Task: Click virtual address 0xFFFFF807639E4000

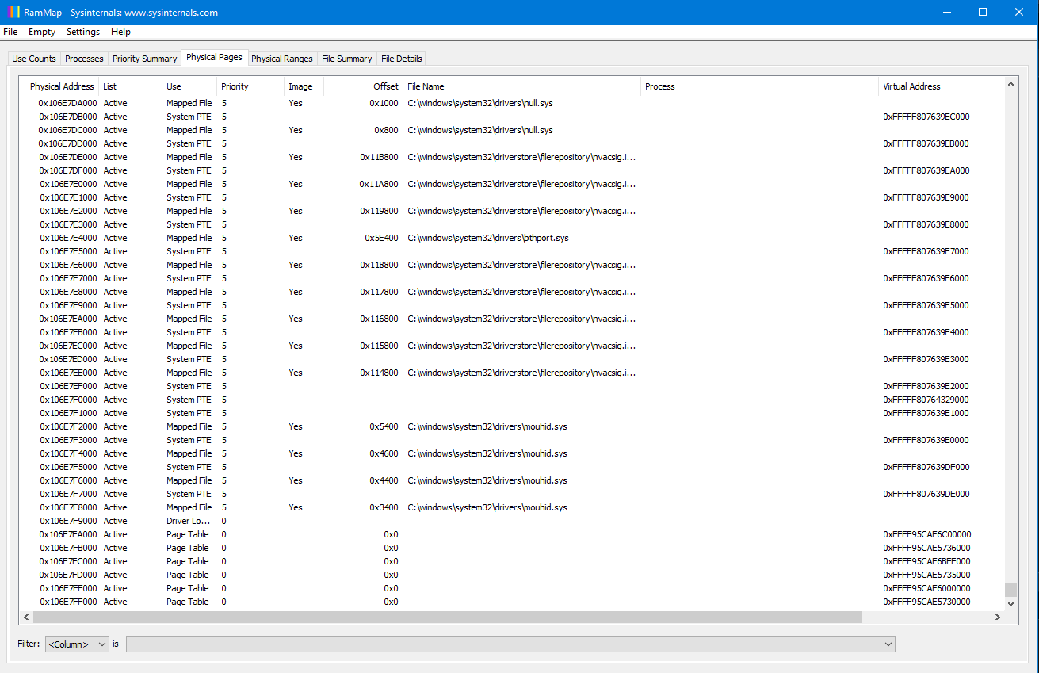Action: [x=926, y=332]
